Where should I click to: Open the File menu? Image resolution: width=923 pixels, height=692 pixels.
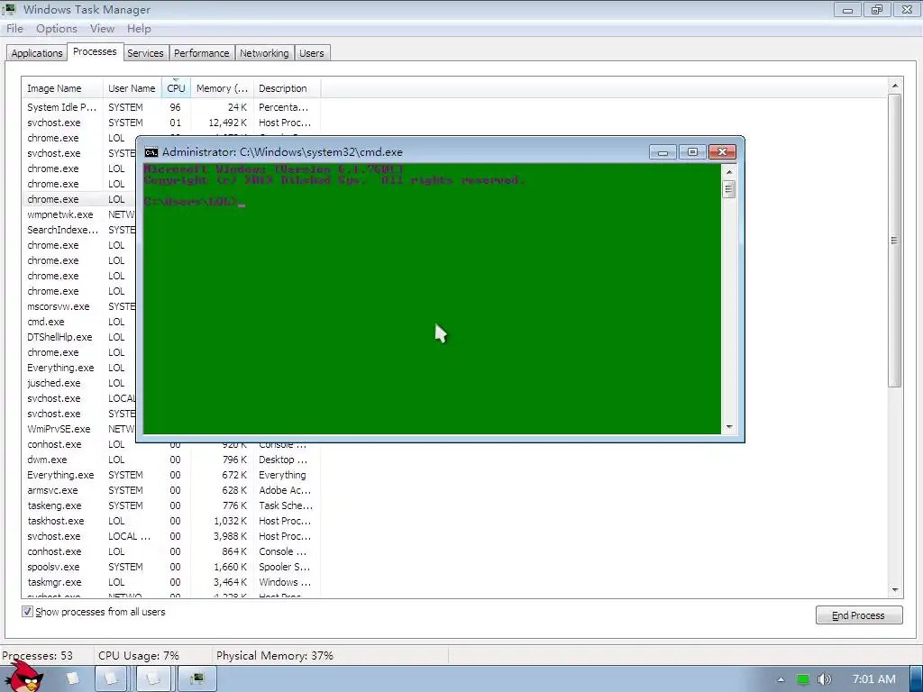[14, 29]
